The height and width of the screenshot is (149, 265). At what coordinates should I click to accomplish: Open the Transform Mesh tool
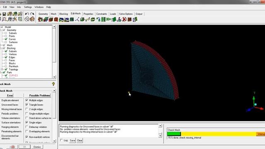[93, 19]
